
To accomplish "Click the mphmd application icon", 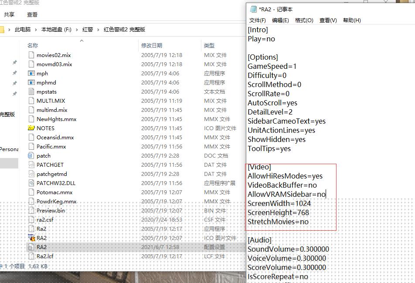I will pos(31,82).
